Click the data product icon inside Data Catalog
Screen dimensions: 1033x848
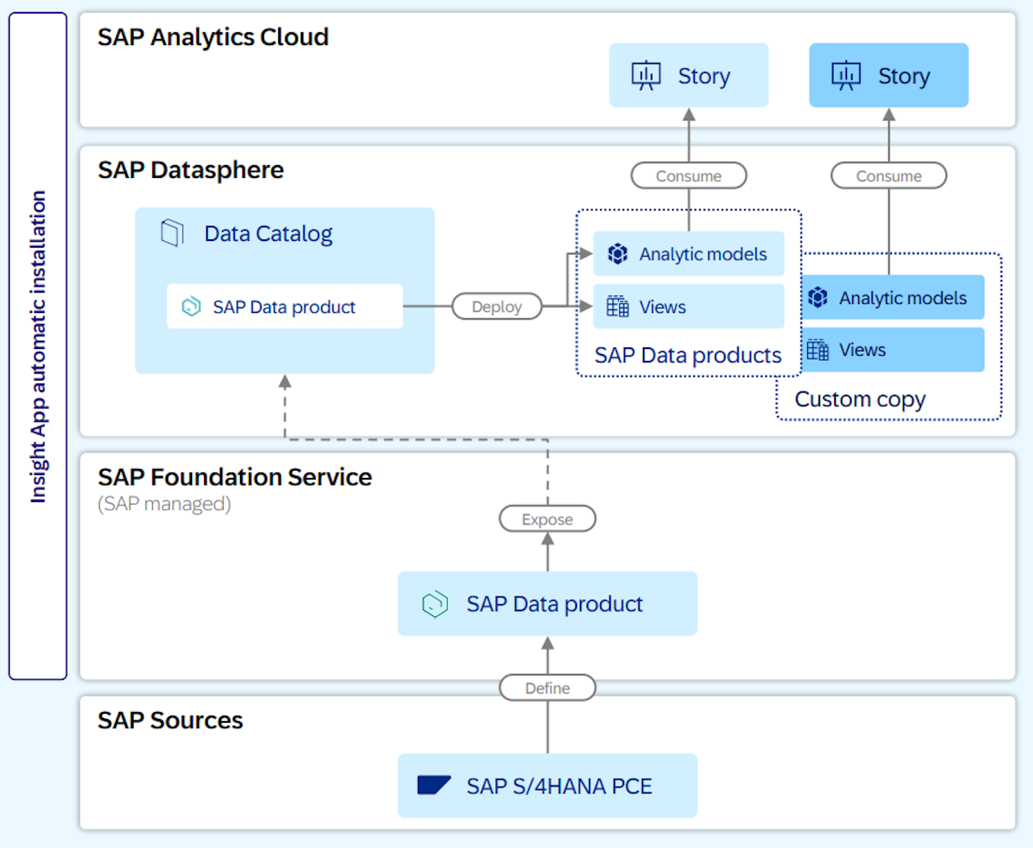pos(191,306)
